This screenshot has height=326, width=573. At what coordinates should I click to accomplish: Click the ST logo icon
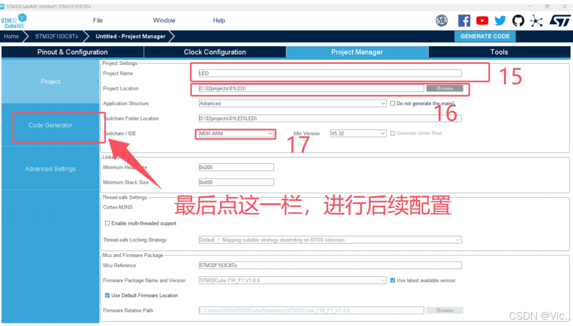[x=559, y=20]
